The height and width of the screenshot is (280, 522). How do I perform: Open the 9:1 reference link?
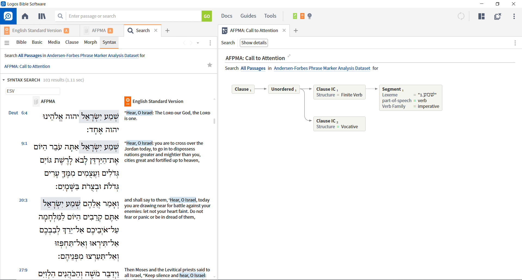point(24,143)
